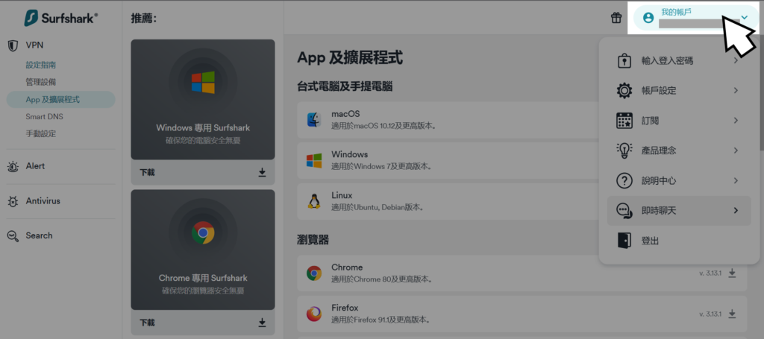Open 手動設定 page
The width and height of the screenshot is (764, 339).
[x=40, y=134]
